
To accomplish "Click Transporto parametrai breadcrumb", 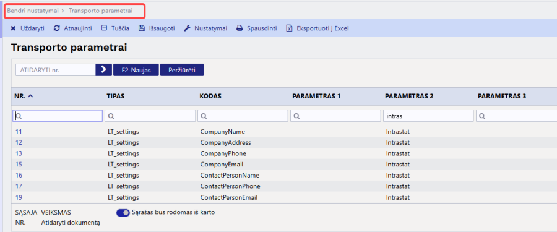I will point(100,11).
